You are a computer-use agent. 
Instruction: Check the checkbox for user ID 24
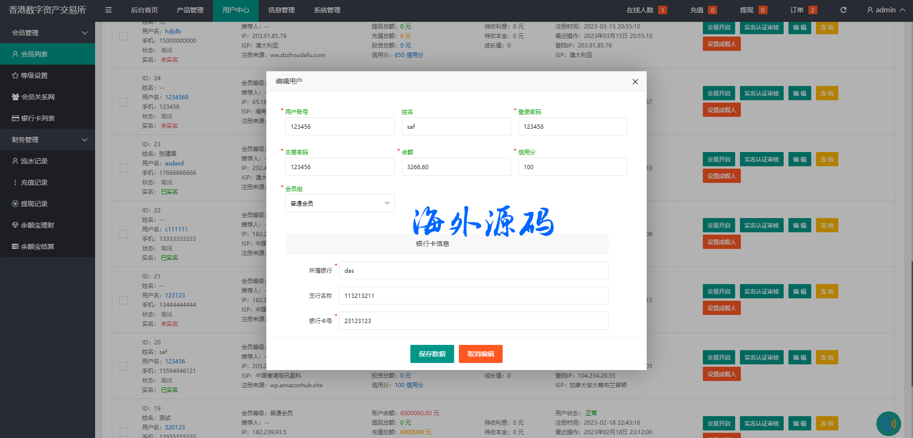[x=124, y=102]
